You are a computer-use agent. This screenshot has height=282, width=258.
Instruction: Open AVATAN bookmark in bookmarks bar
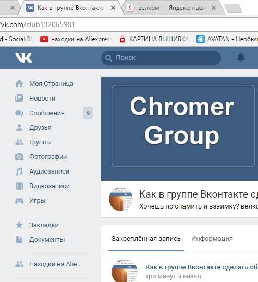(227, 39)
